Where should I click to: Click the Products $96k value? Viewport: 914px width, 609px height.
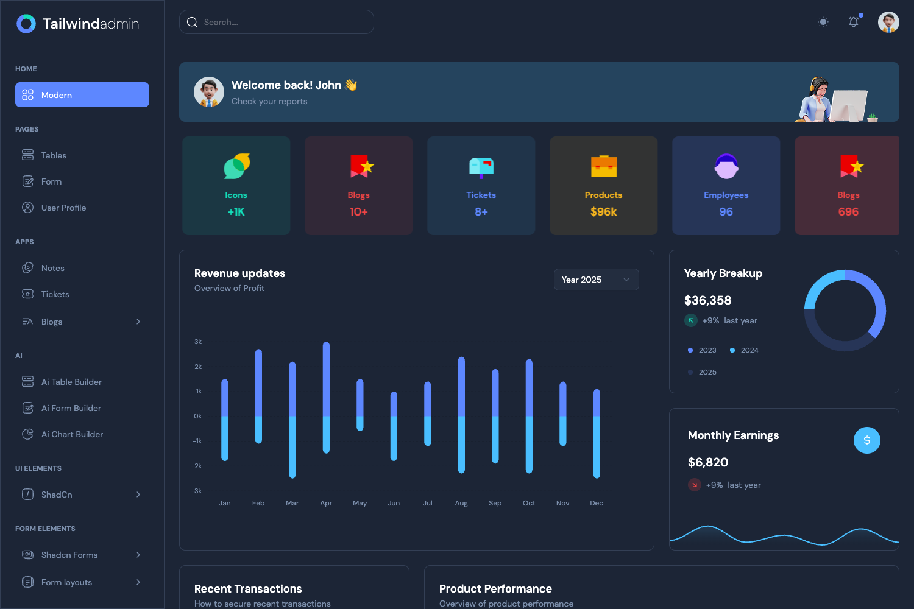pyautogui.click(x=604, y=212)
